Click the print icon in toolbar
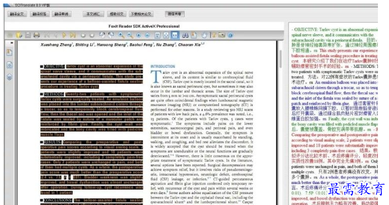 36,35
